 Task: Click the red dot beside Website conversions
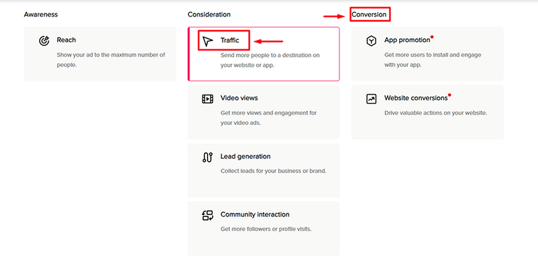point(450,95)
